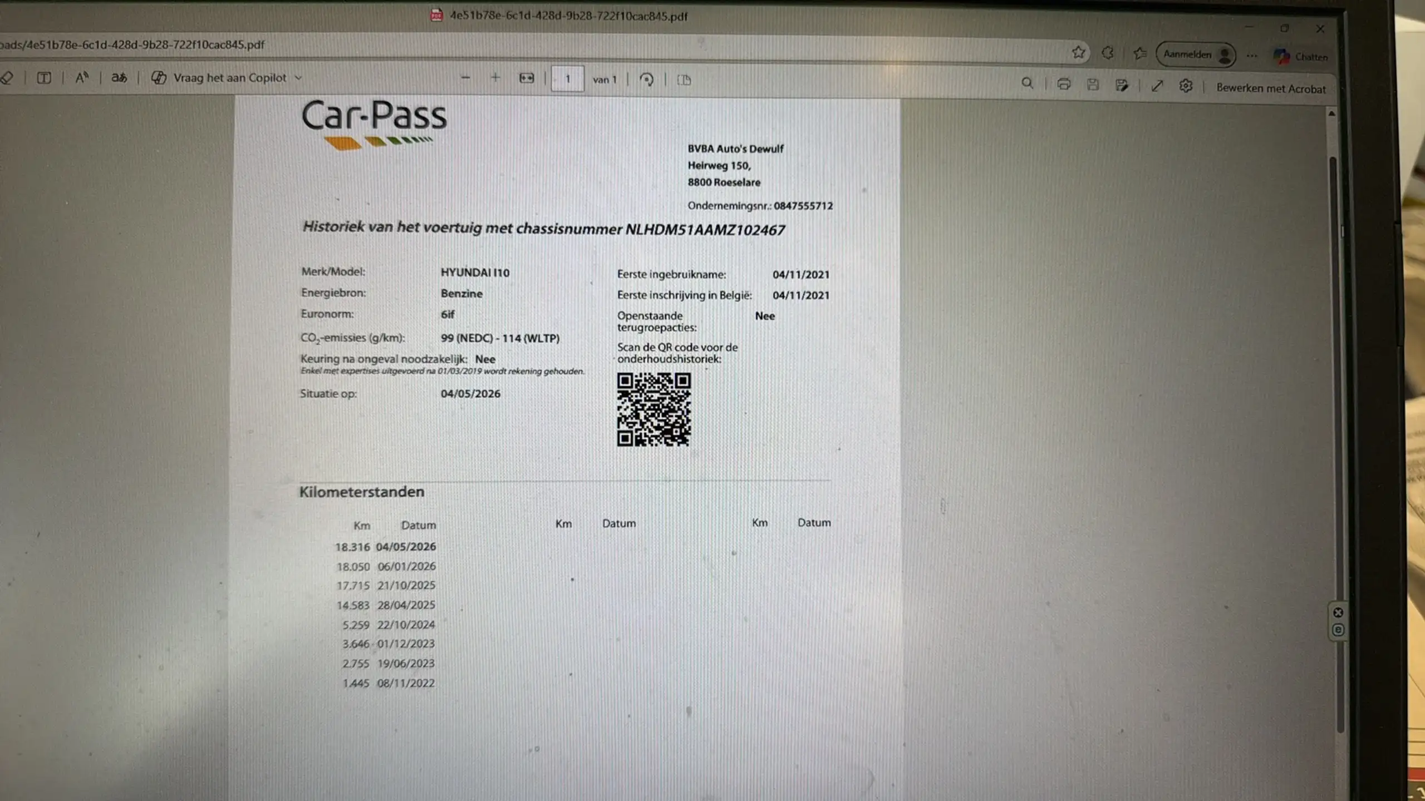This screenshot has width=1425, height=801.
Task: Zoom in with the plus button
Action: point(495,78)
